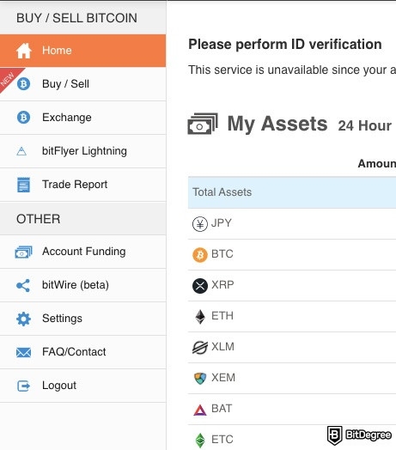Click the FAQ/Contact envelope icon

point(23,352)
